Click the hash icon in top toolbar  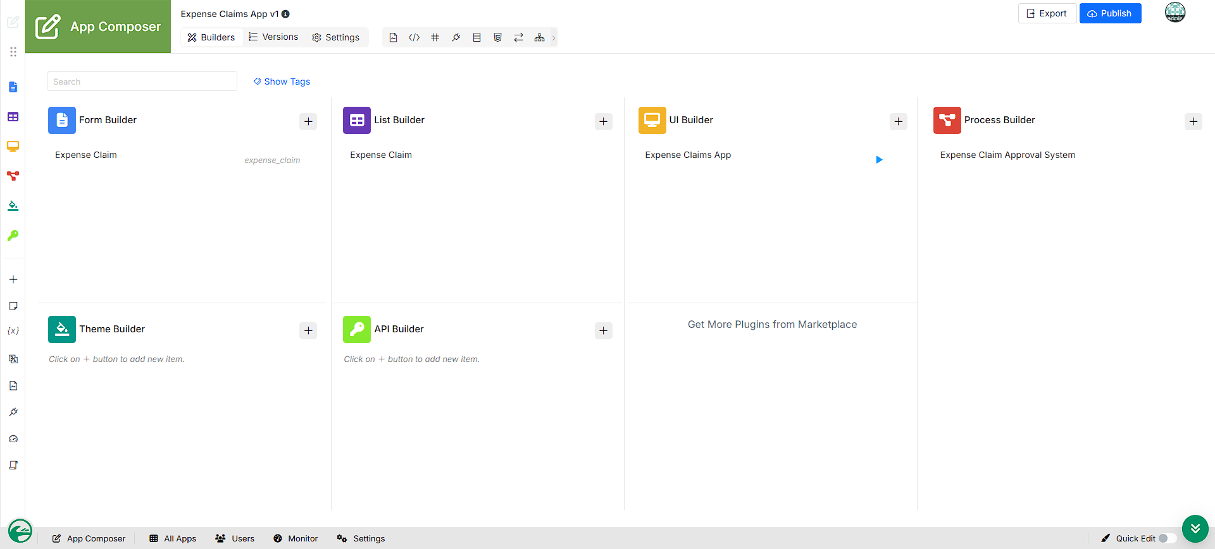click(x=435, y=37)
